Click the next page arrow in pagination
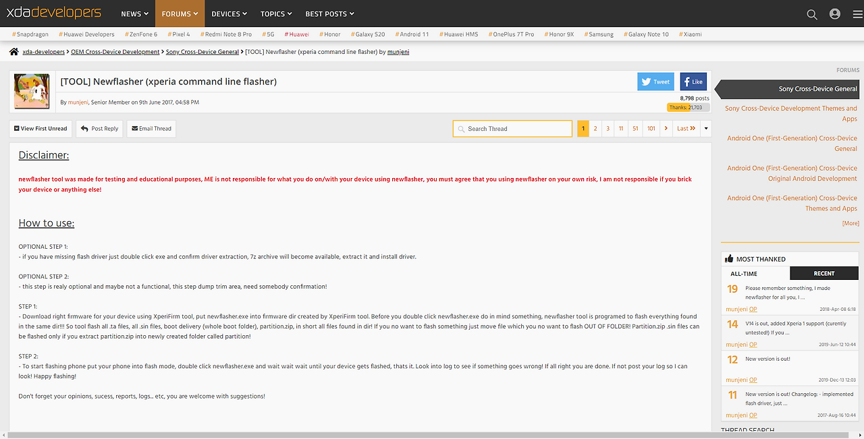The height and width of the screenshot is (439, 864). tap(666, 128)
